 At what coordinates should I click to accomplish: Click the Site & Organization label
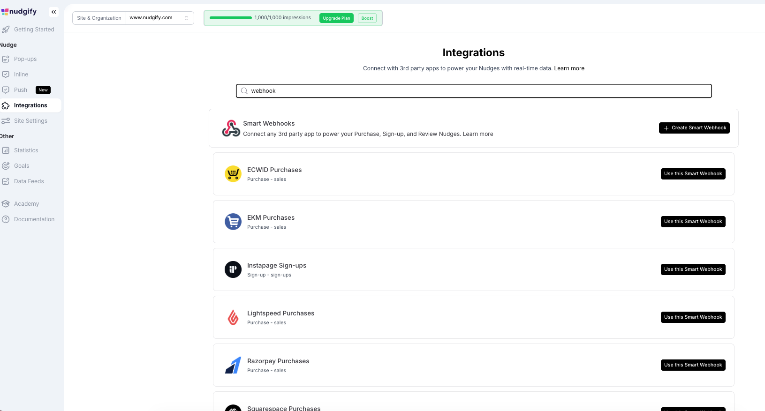99,18
